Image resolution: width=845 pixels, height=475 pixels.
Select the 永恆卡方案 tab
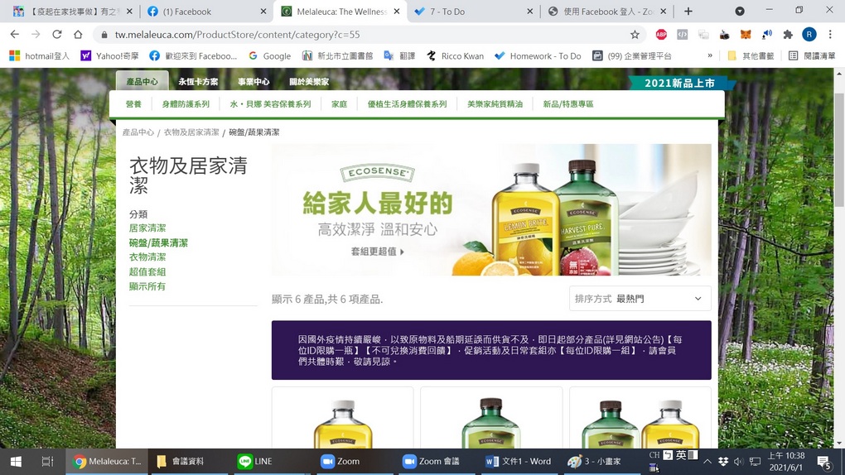(198, 82)
